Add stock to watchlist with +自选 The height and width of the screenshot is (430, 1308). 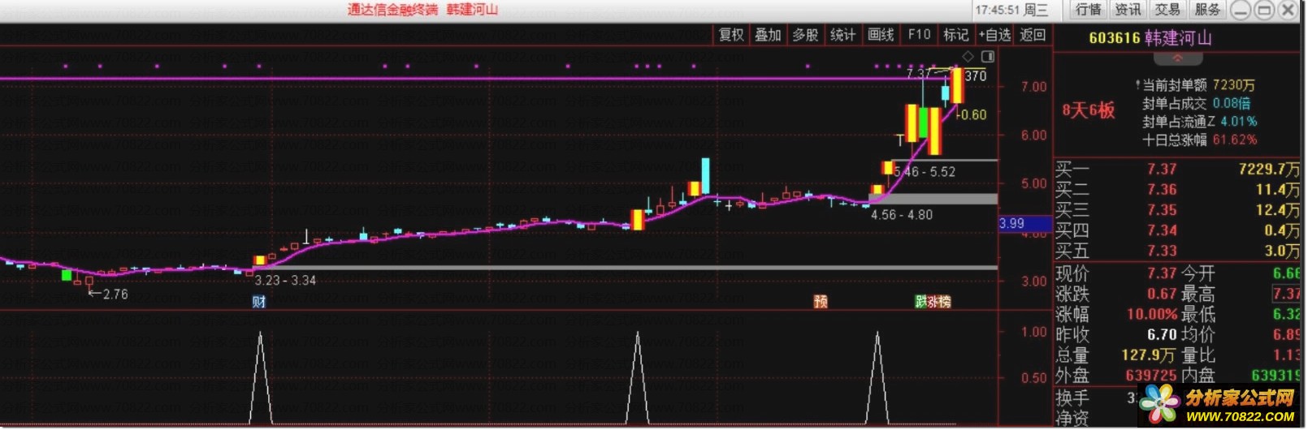point(994,35)
